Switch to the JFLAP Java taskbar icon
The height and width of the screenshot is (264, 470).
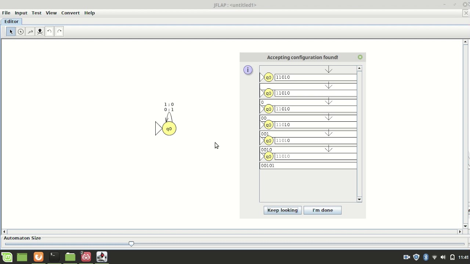coord(102,257)
